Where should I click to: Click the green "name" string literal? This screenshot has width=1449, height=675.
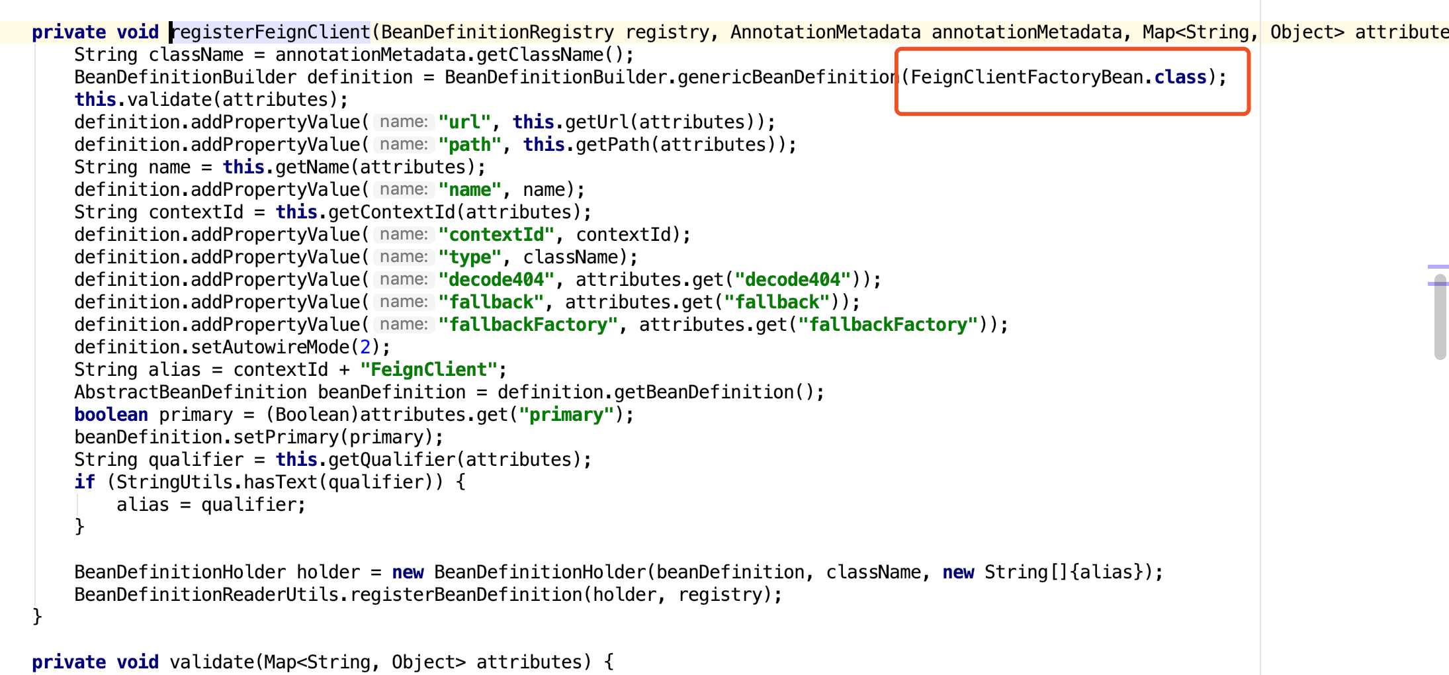click(470, 189)
